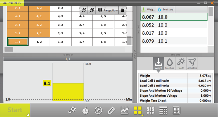
Task: Click the MIRUS home button
Action: (x=12, y=3)
